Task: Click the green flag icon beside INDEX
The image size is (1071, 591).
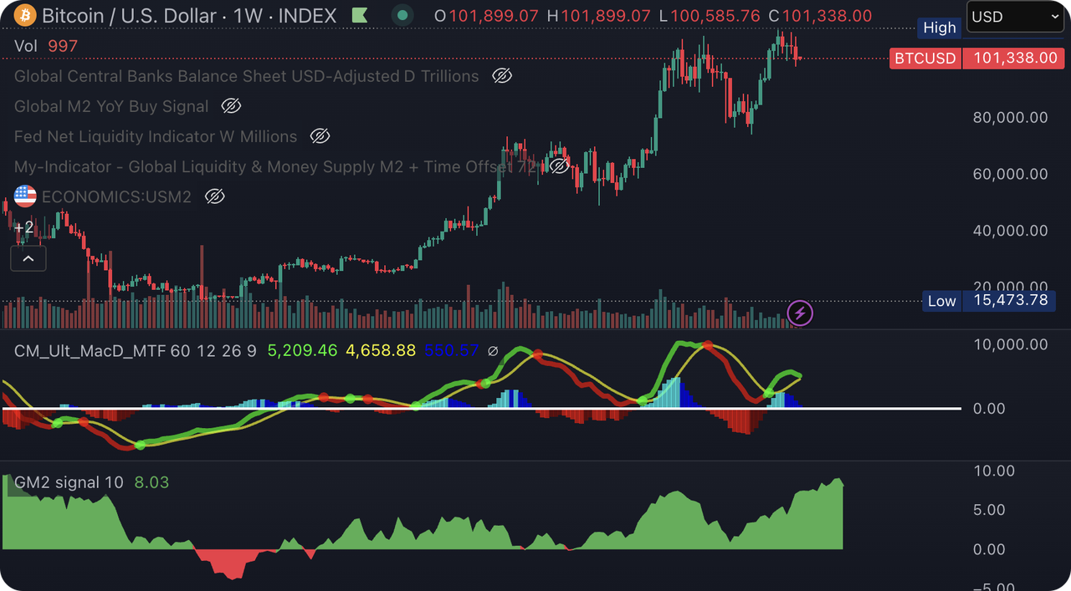Action: coord(359,15)
